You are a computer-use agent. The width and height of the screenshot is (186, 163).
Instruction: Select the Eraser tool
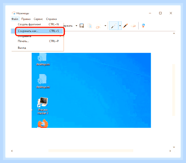click(133, 26)
